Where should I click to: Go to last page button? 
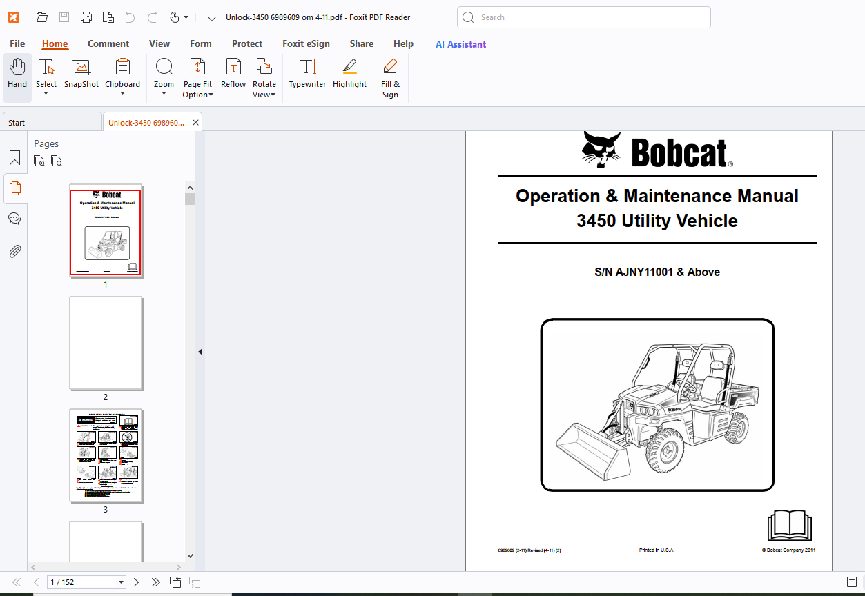tap(156, 582)
